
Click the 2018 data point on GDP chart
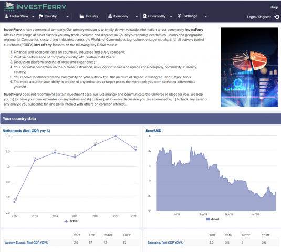(136, 150)
